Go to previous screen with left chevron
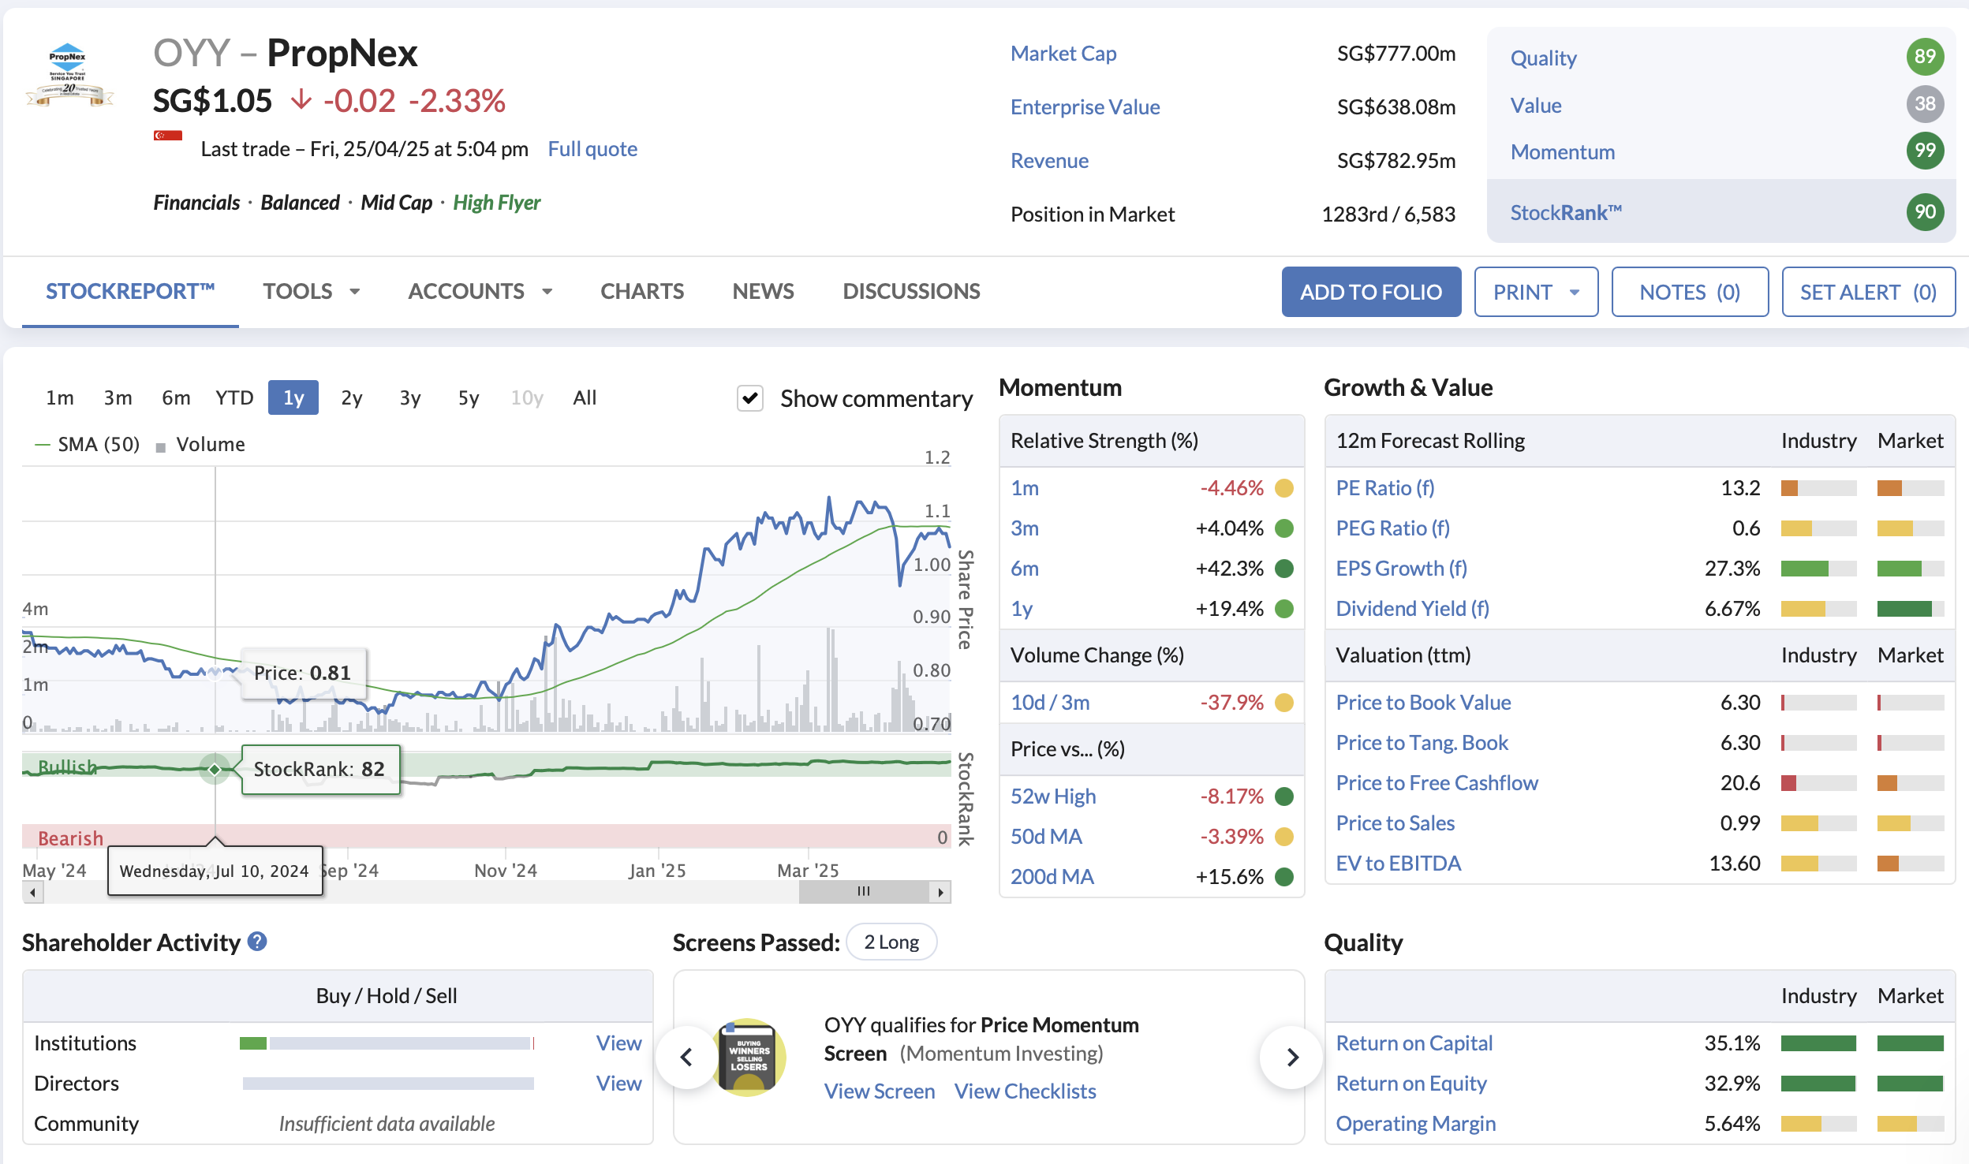The image size is (1969, 1164). [687, 1057]
